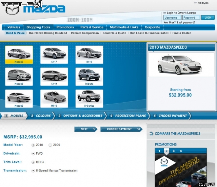Click the New User? link
The image size is (217, 187).
coord(170,23)
